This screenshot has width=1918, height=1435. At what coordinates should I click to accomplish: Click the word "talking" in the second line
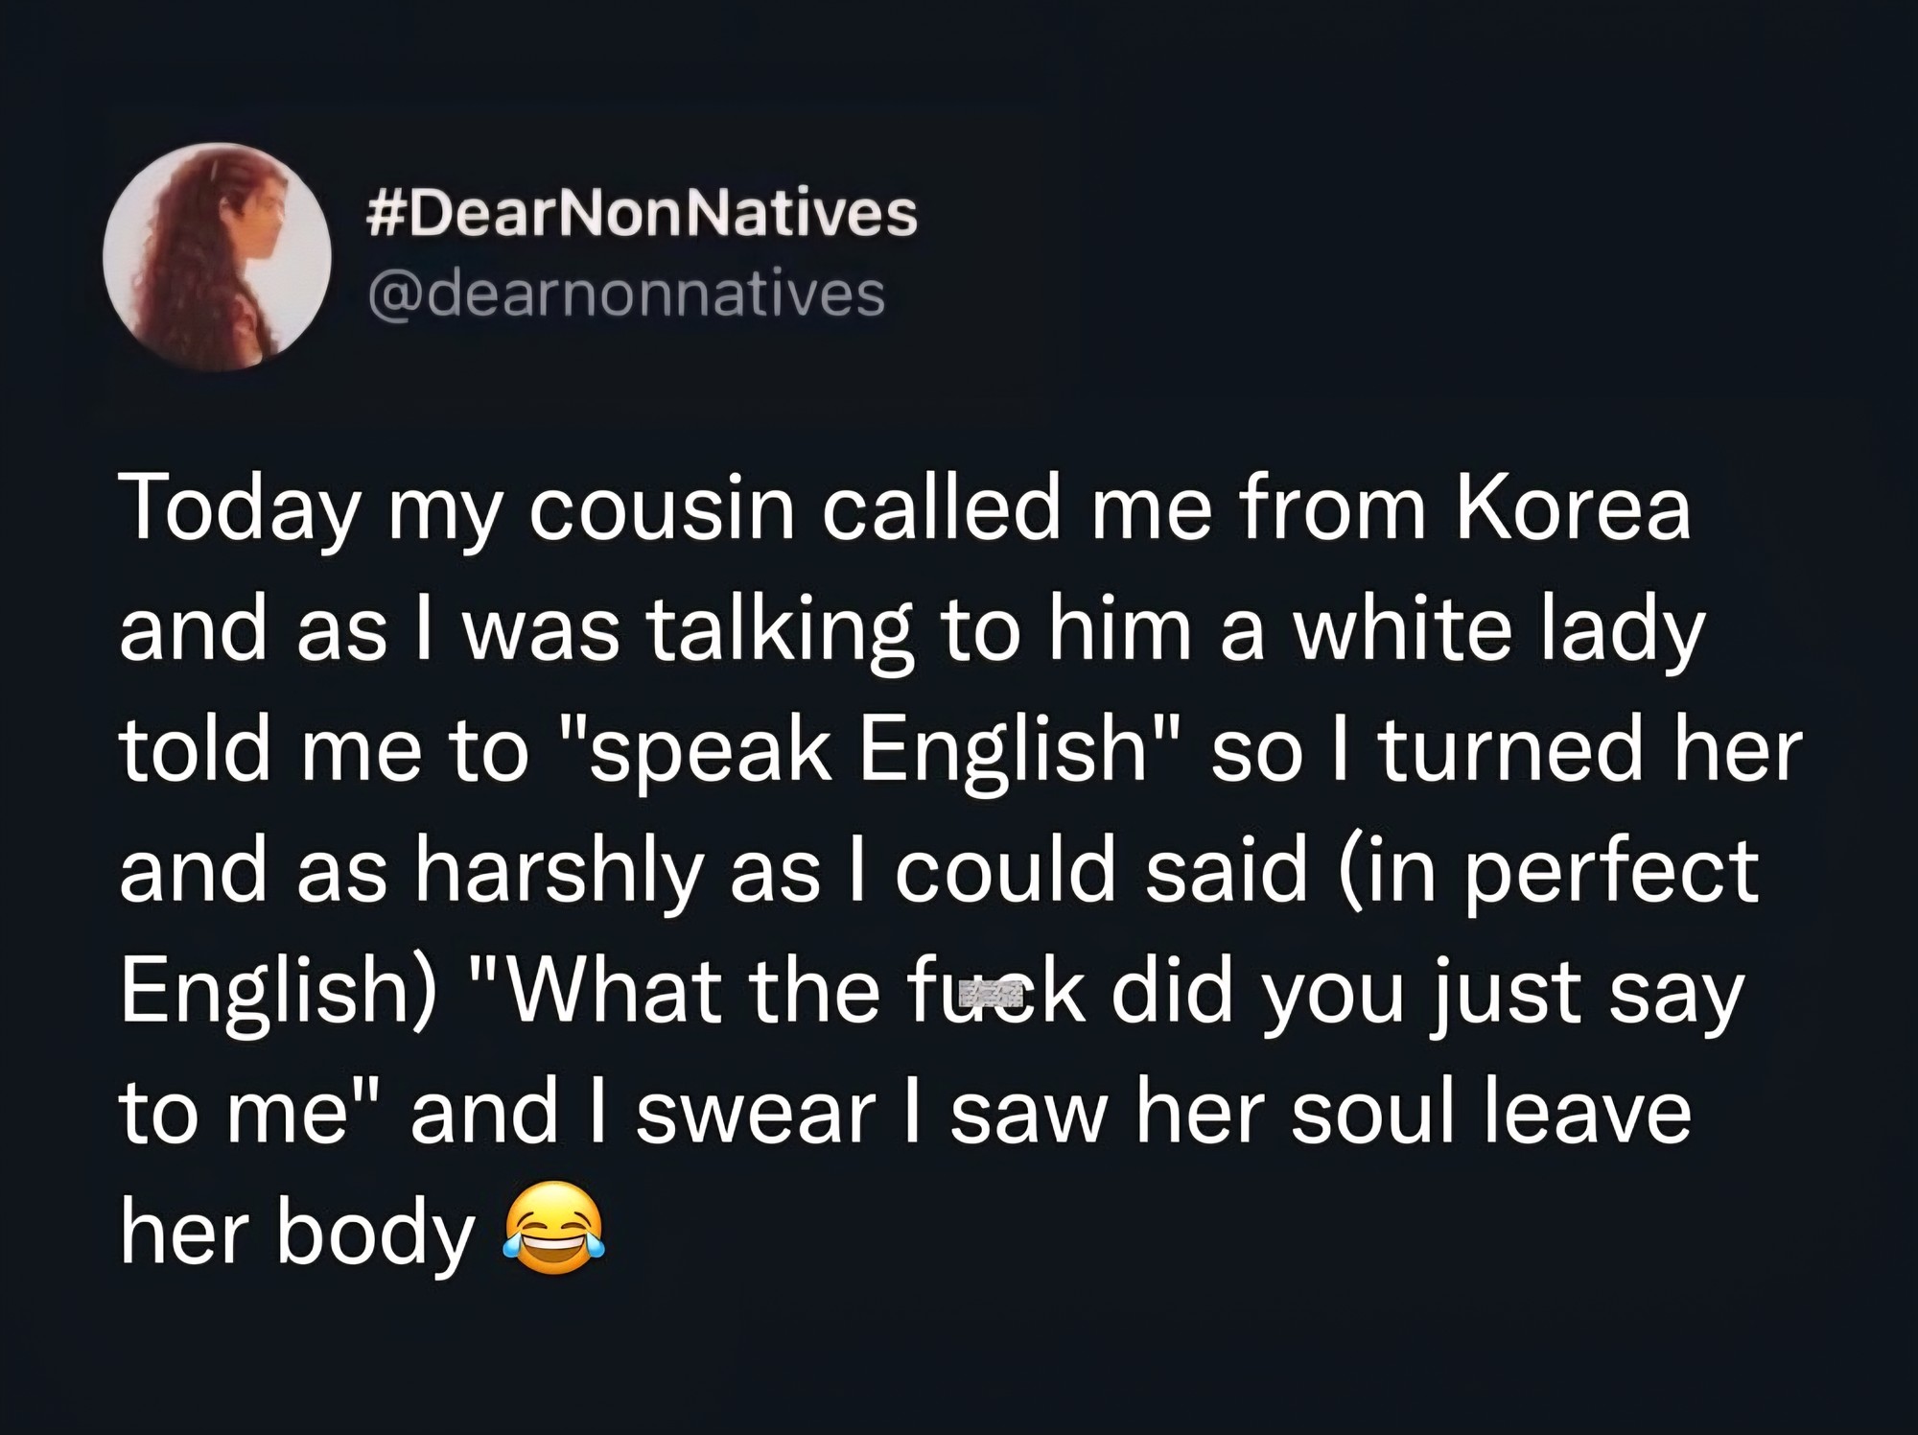coord(779,630)
